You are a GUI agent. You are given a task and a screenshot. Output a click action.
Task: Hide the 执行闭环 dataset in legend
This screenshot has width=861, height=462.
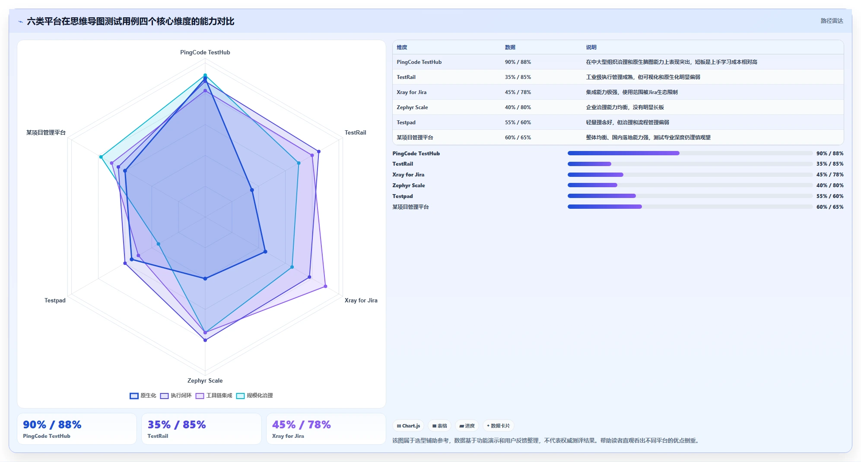coord(176,396)
